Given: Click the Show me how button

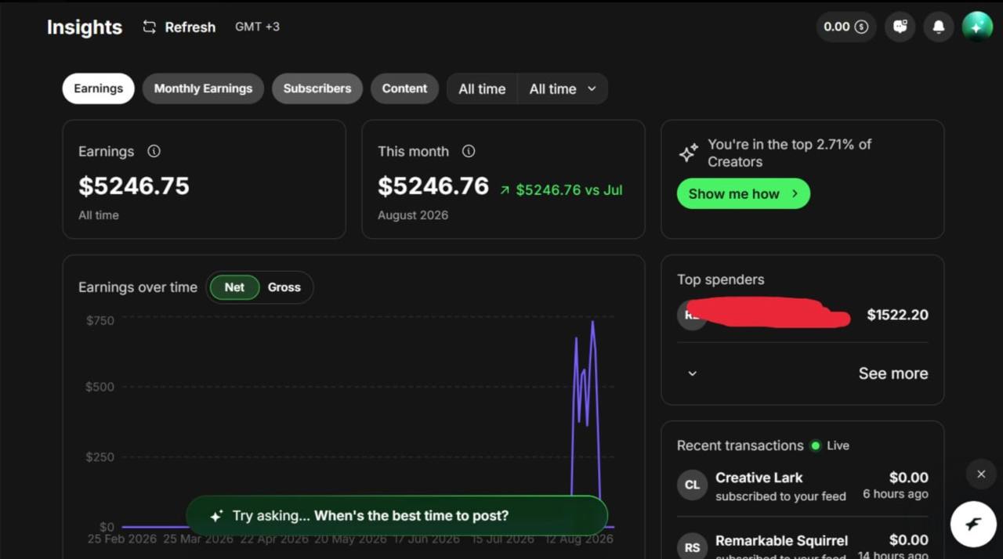Looking at the screenshot, I should point(743,194).
